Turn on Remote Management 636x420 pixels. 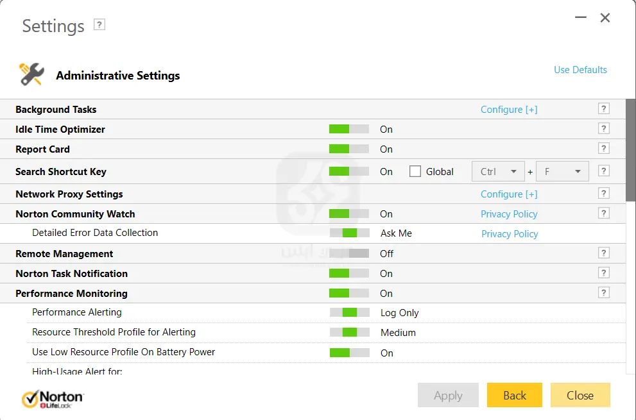pos(348,253)
